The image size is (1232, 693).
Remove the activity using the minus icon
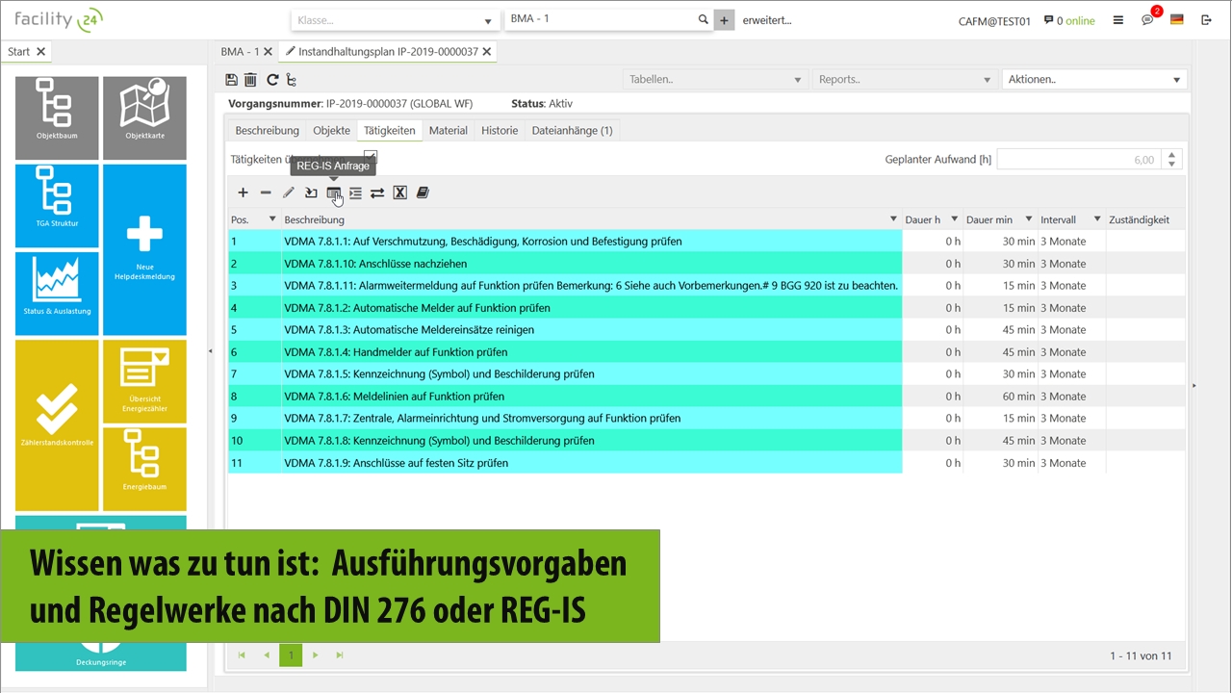pyautogui.click(x=266, y=193)
